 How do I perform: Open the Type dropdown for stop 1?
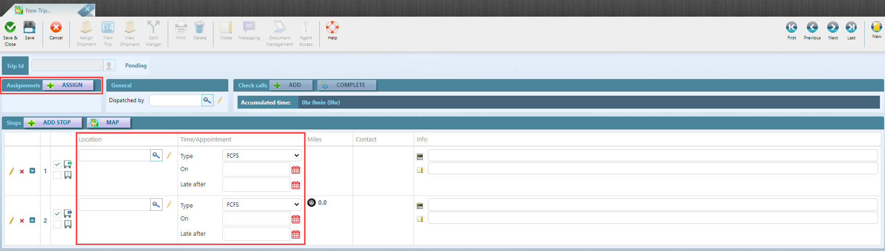pyautogui.click(x=262, y=156)
